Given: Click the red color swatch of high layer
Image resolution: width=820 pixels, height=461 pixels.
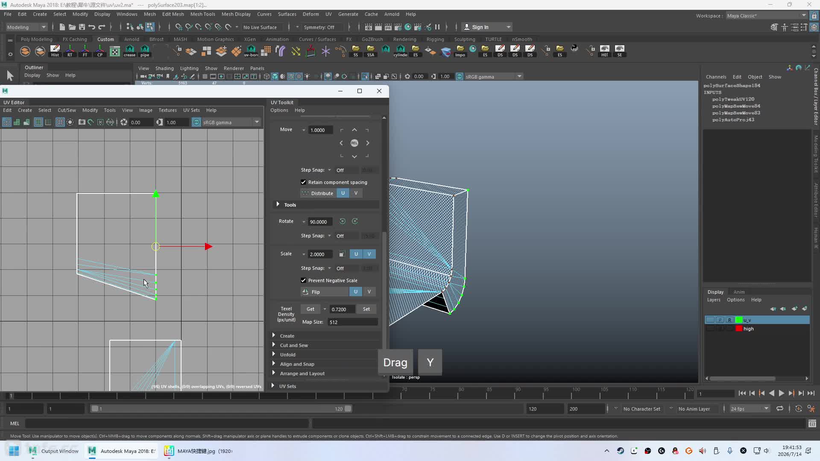Looking at the screenshot, I should coord(739,329).
